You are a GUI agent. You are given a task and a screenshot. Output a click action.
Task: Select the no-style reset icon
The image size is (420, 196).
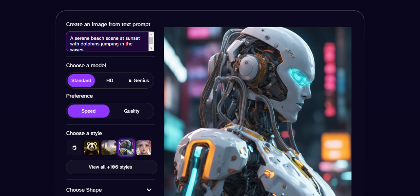pyautogui.click(x=74, y=148)
